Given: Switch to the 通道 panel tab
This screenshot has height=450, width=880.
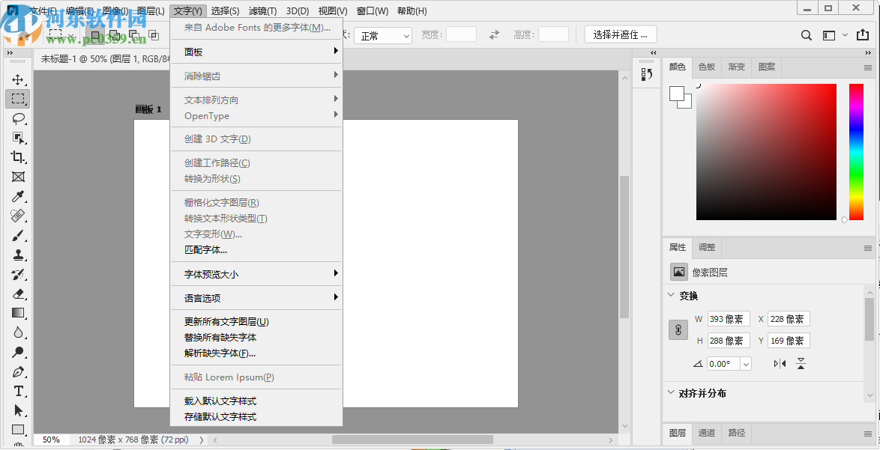Looking at the screenshot, I should [x=706, y=433].
